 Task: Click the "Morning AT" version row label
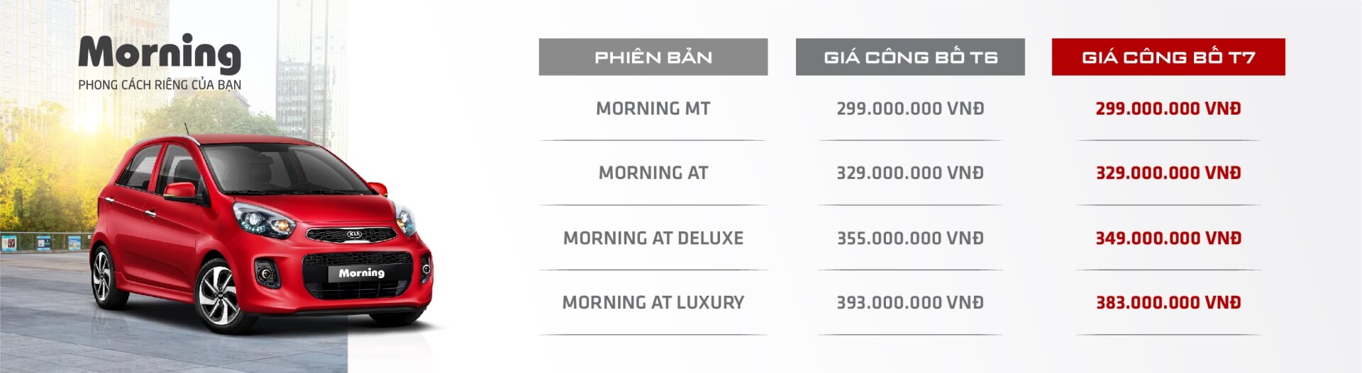(653, 173)
